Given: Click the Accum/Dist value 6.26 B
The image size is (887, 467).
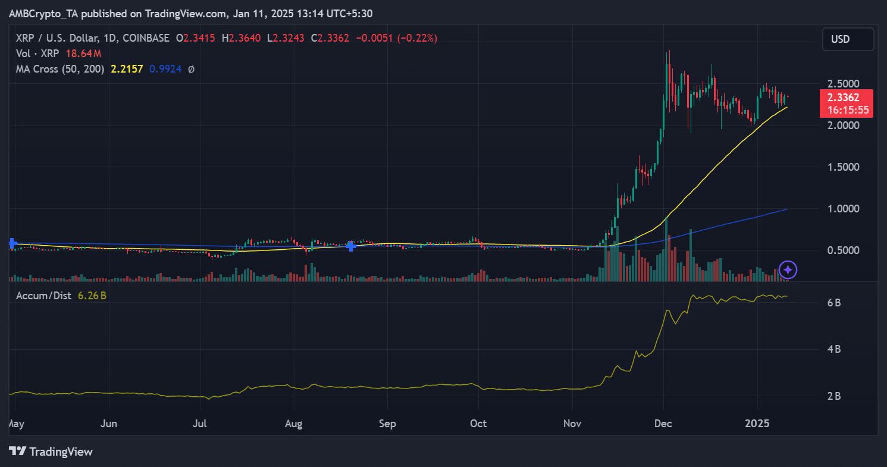Looking at the screenshot, I should point(92,296).
